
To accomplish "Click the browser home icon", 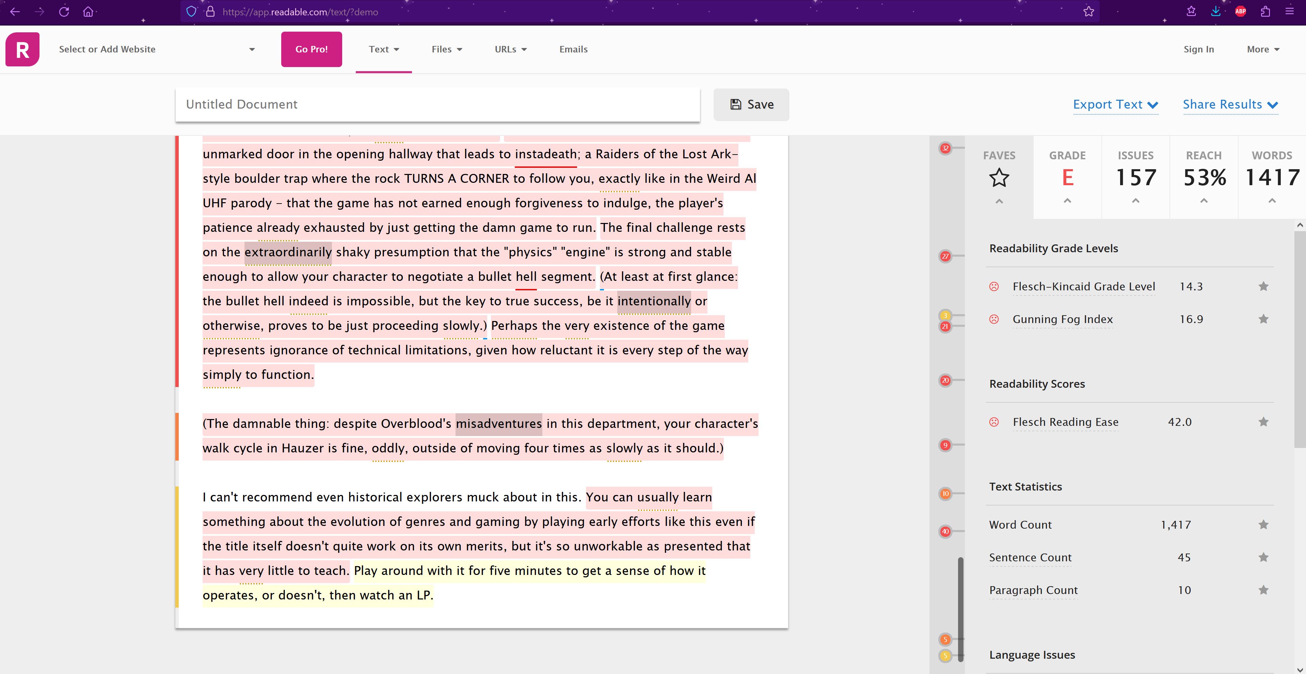I will tap(88, 12).
